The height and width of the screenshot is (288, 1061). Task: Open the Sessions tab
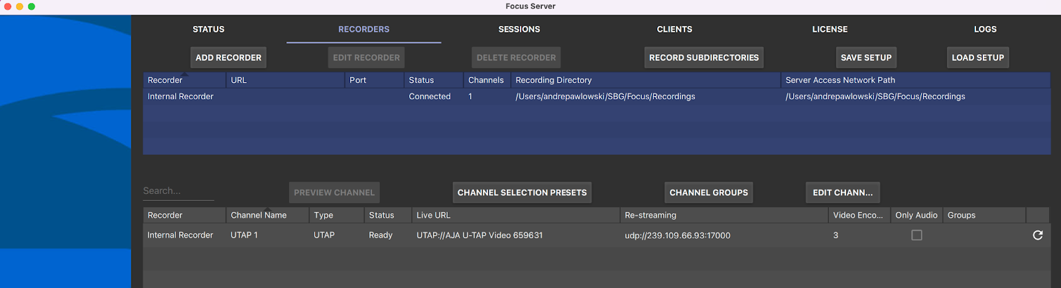[x=519, y=29]
